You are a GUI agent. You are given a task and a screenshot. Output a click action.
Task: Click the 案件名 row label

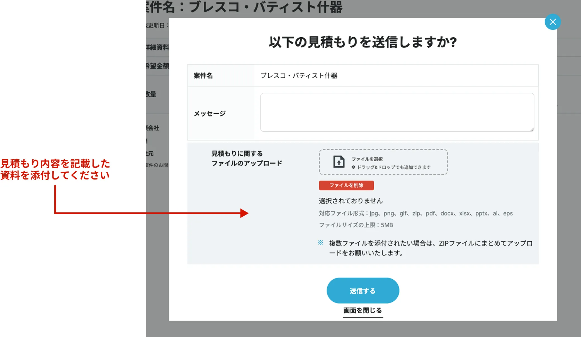[x=203, y=76]
